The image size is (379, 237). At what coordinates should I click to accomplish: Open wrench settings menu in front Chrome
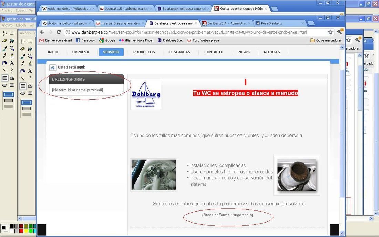340,32
